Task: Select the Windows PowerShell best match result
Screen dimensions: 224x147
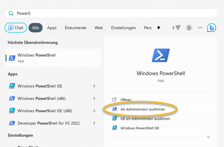Action: 53,58
